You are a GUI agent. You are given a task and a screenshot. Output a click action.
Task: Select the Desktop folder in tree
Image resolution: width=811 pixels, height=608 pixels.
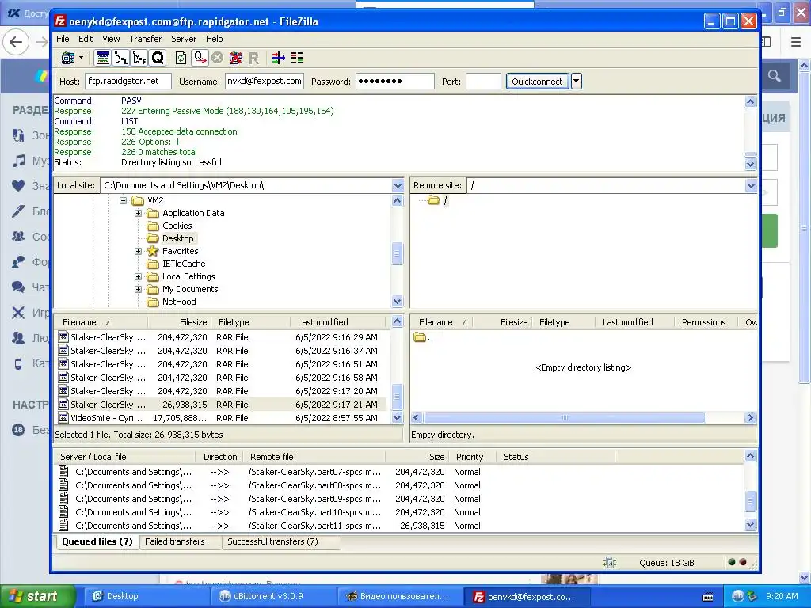(178, 238)
